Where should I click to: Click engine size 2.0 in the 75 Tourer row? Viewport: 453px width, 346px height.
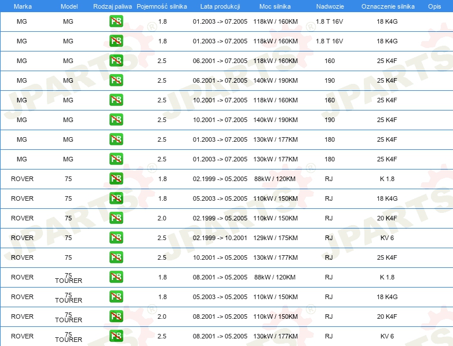(x=162, y=316)
